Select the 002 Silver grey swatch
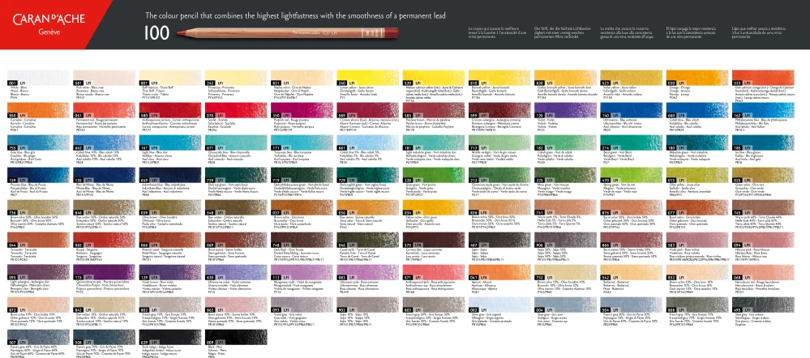810x358 pixels. pos(499,305)
